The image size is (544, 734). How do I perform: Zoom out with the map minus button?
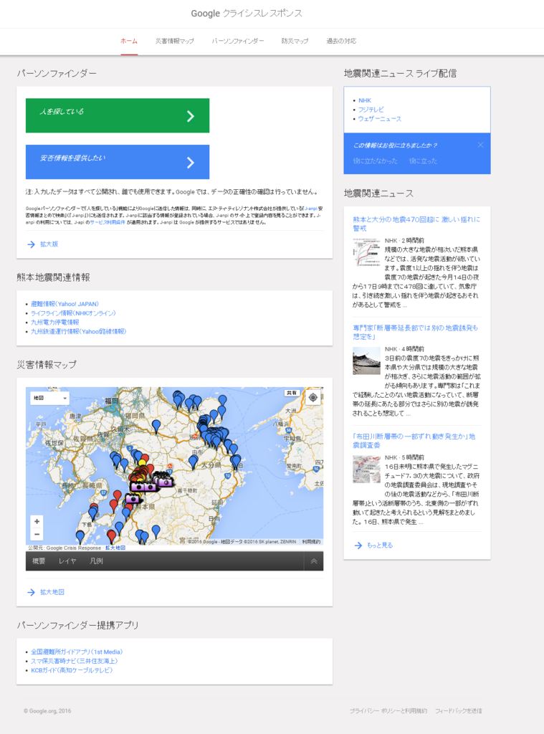[x=37, y=534]
